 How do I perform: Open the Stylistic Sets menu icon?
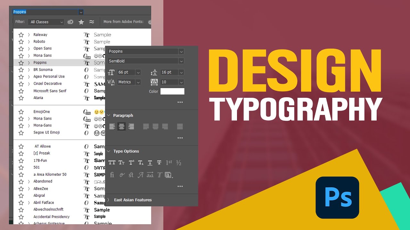click(169, 175)
